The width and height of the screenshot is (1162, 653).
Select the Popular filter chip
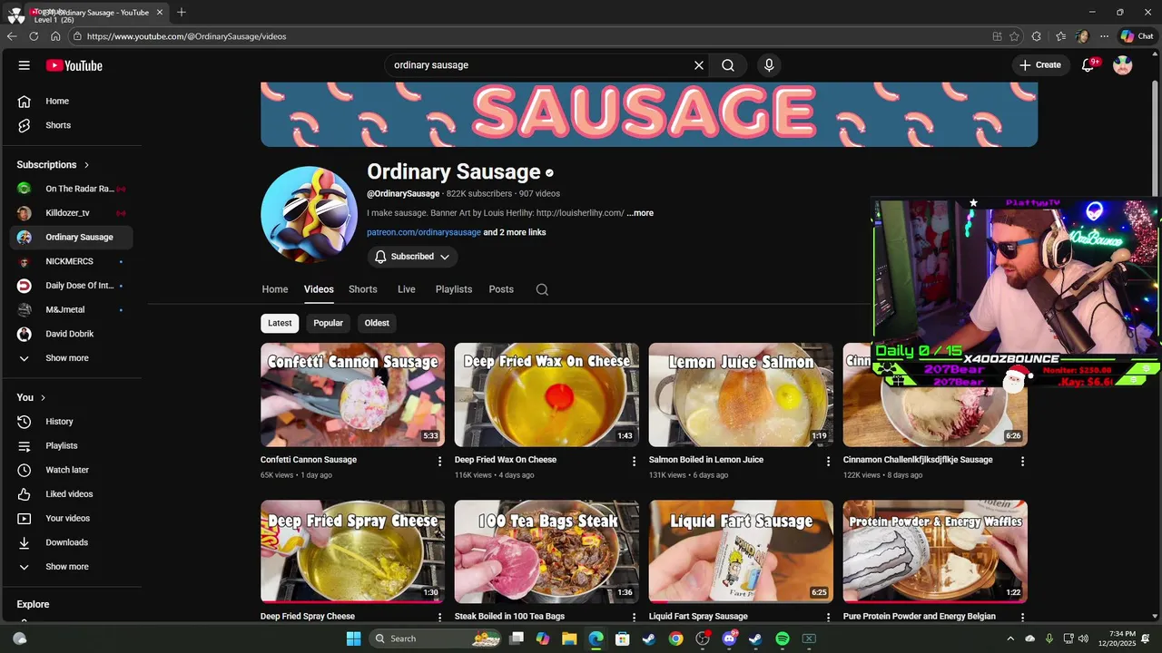tap(328, 323)
